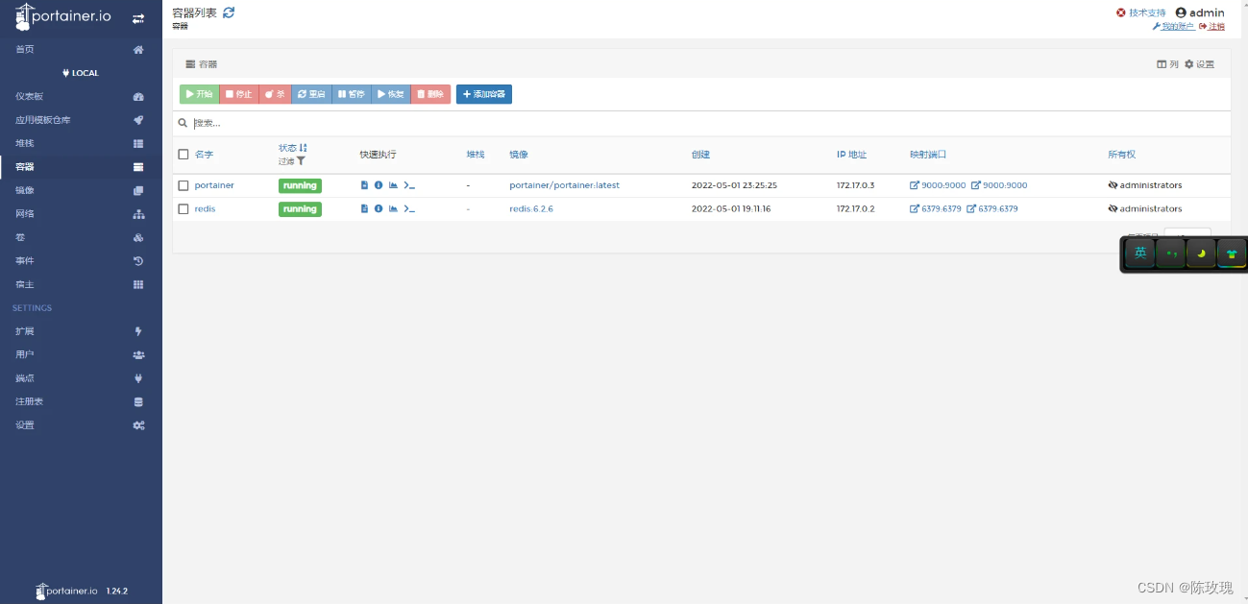This screenshot has width=1248, height=604.
Task: Select 容器 in the sidebar
Action: (81, 167)
